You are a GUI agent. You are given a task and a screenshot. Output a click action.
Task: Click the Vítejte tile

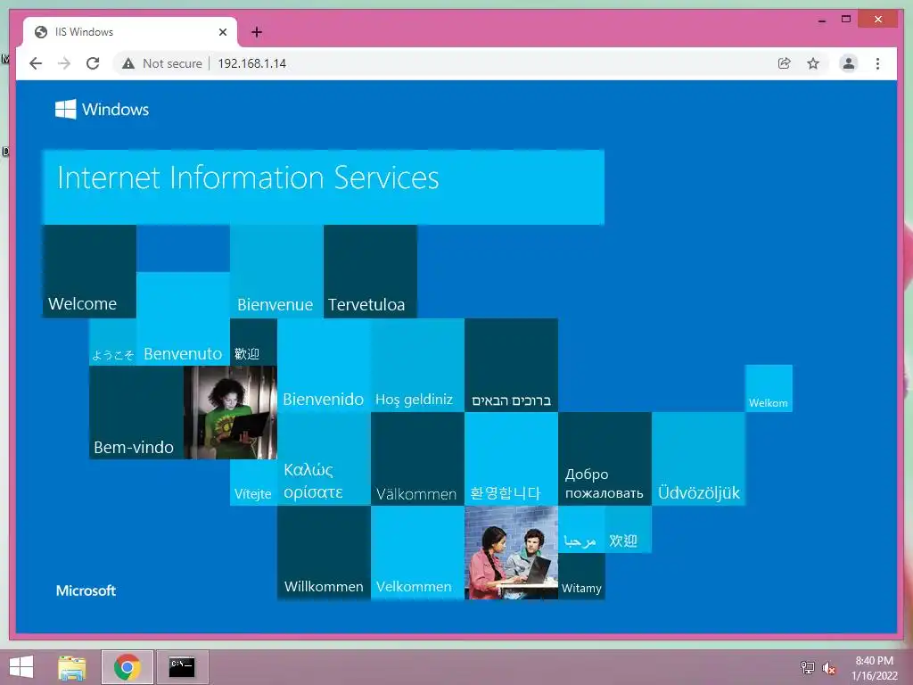pyautogui.click(x=253, y=483)
